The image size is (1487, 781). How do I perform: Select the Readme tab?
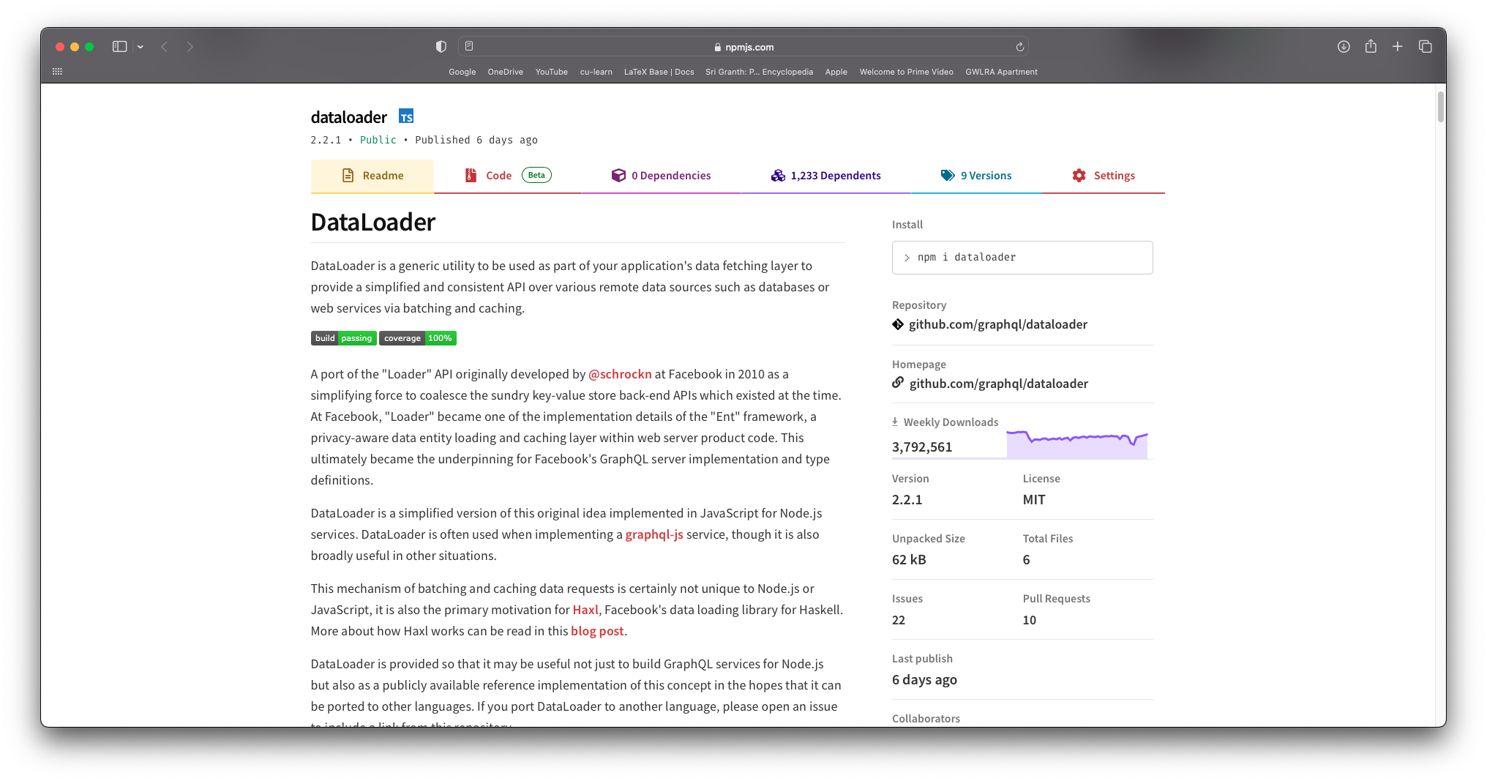point(372,176)
